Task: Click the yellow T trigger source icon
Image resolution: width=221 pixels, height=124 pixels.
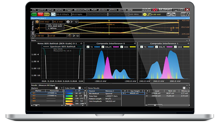Action: [144, 15]
